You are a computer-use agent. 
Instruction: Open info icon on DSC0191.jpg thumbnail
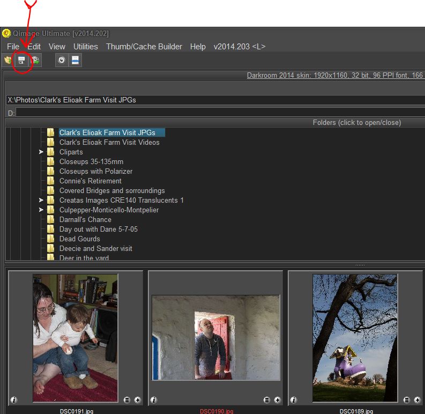pos(13,400)
